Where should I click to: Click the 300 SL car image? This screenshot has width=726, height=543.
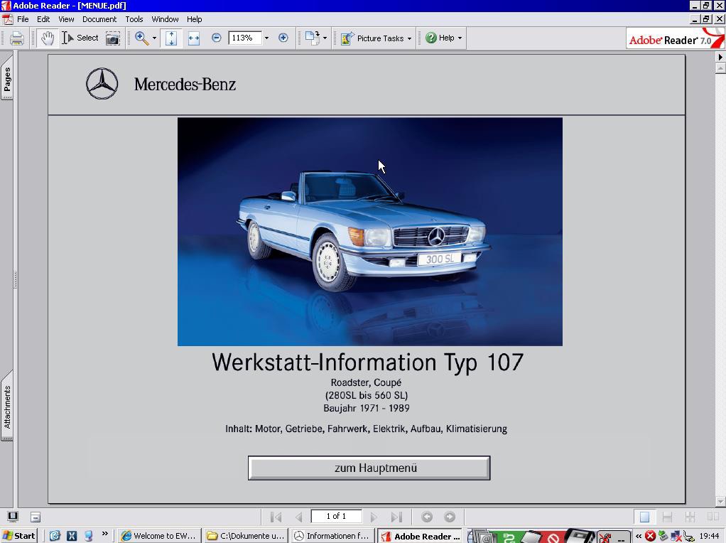pos(370,232)
